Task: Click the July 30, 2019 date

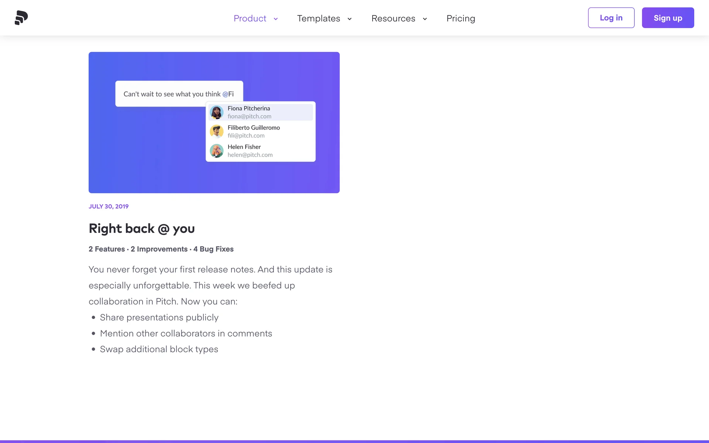Action: (109, 206)
